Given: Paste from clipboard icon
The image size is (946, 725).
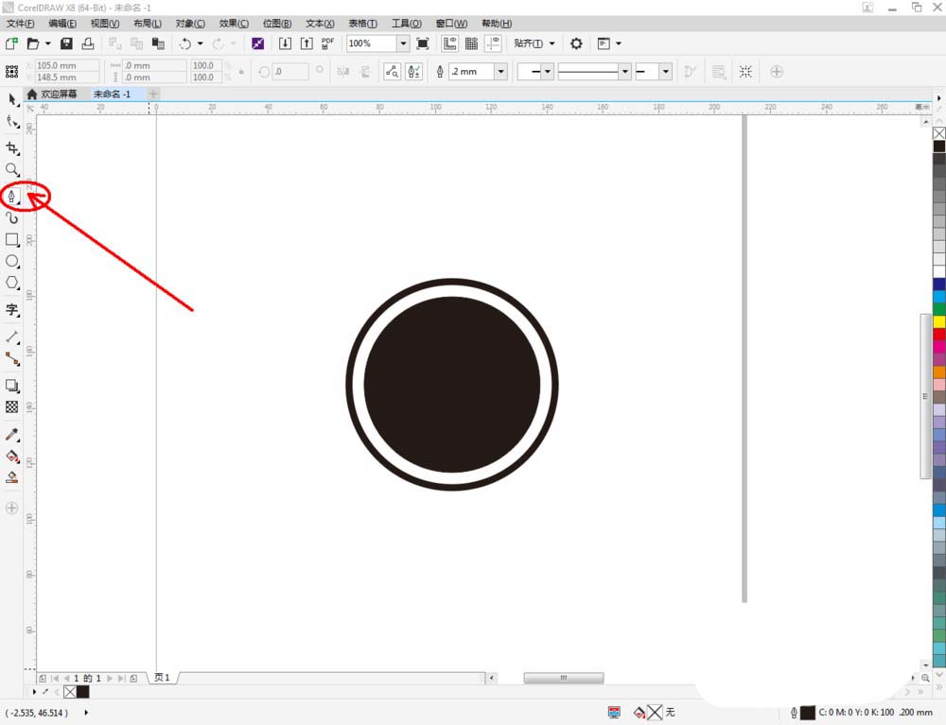Looking at the screenshot, I should point(158,43).
